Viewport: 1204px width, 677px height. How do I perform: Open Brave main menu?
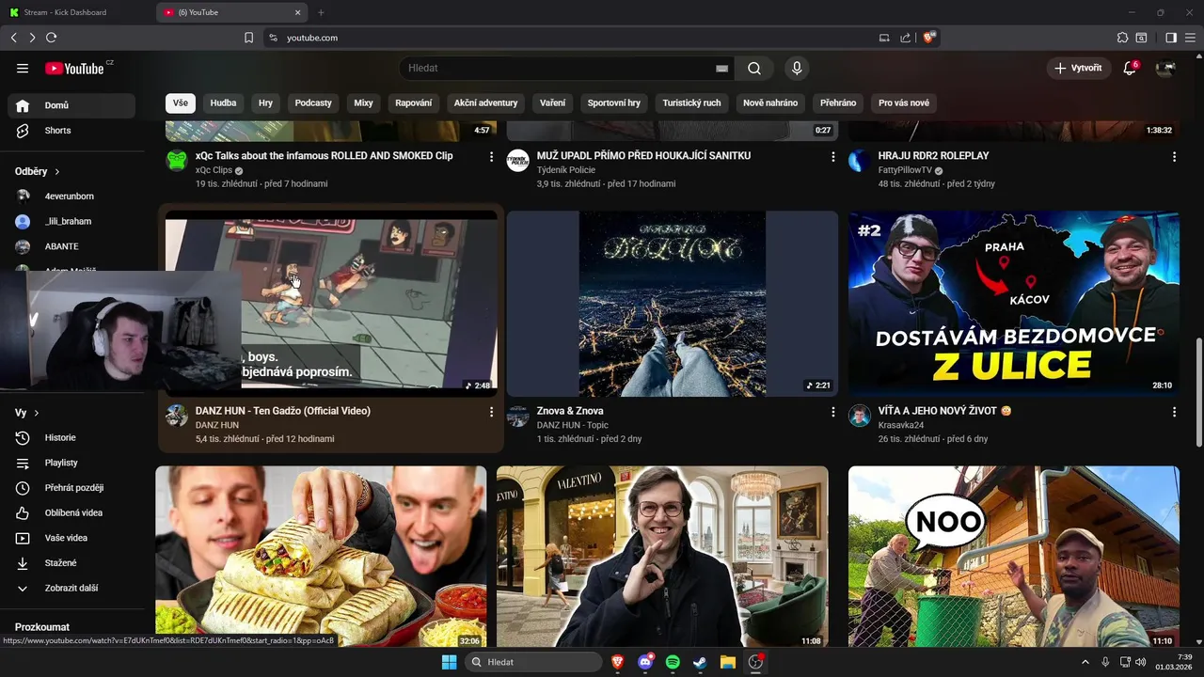(1191, 38)
